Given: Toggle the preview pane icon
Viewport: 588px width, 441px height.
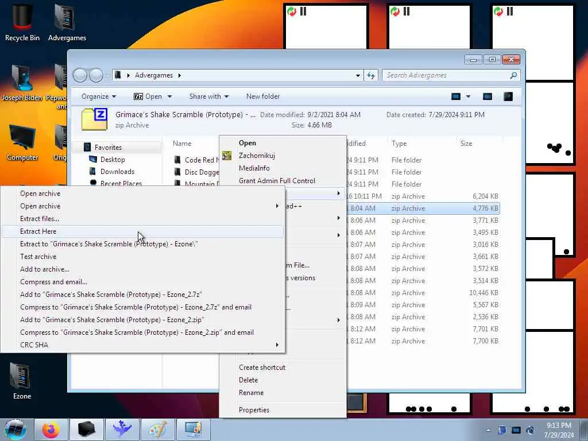Looking at the screenshot, I should tap(487, 96).
